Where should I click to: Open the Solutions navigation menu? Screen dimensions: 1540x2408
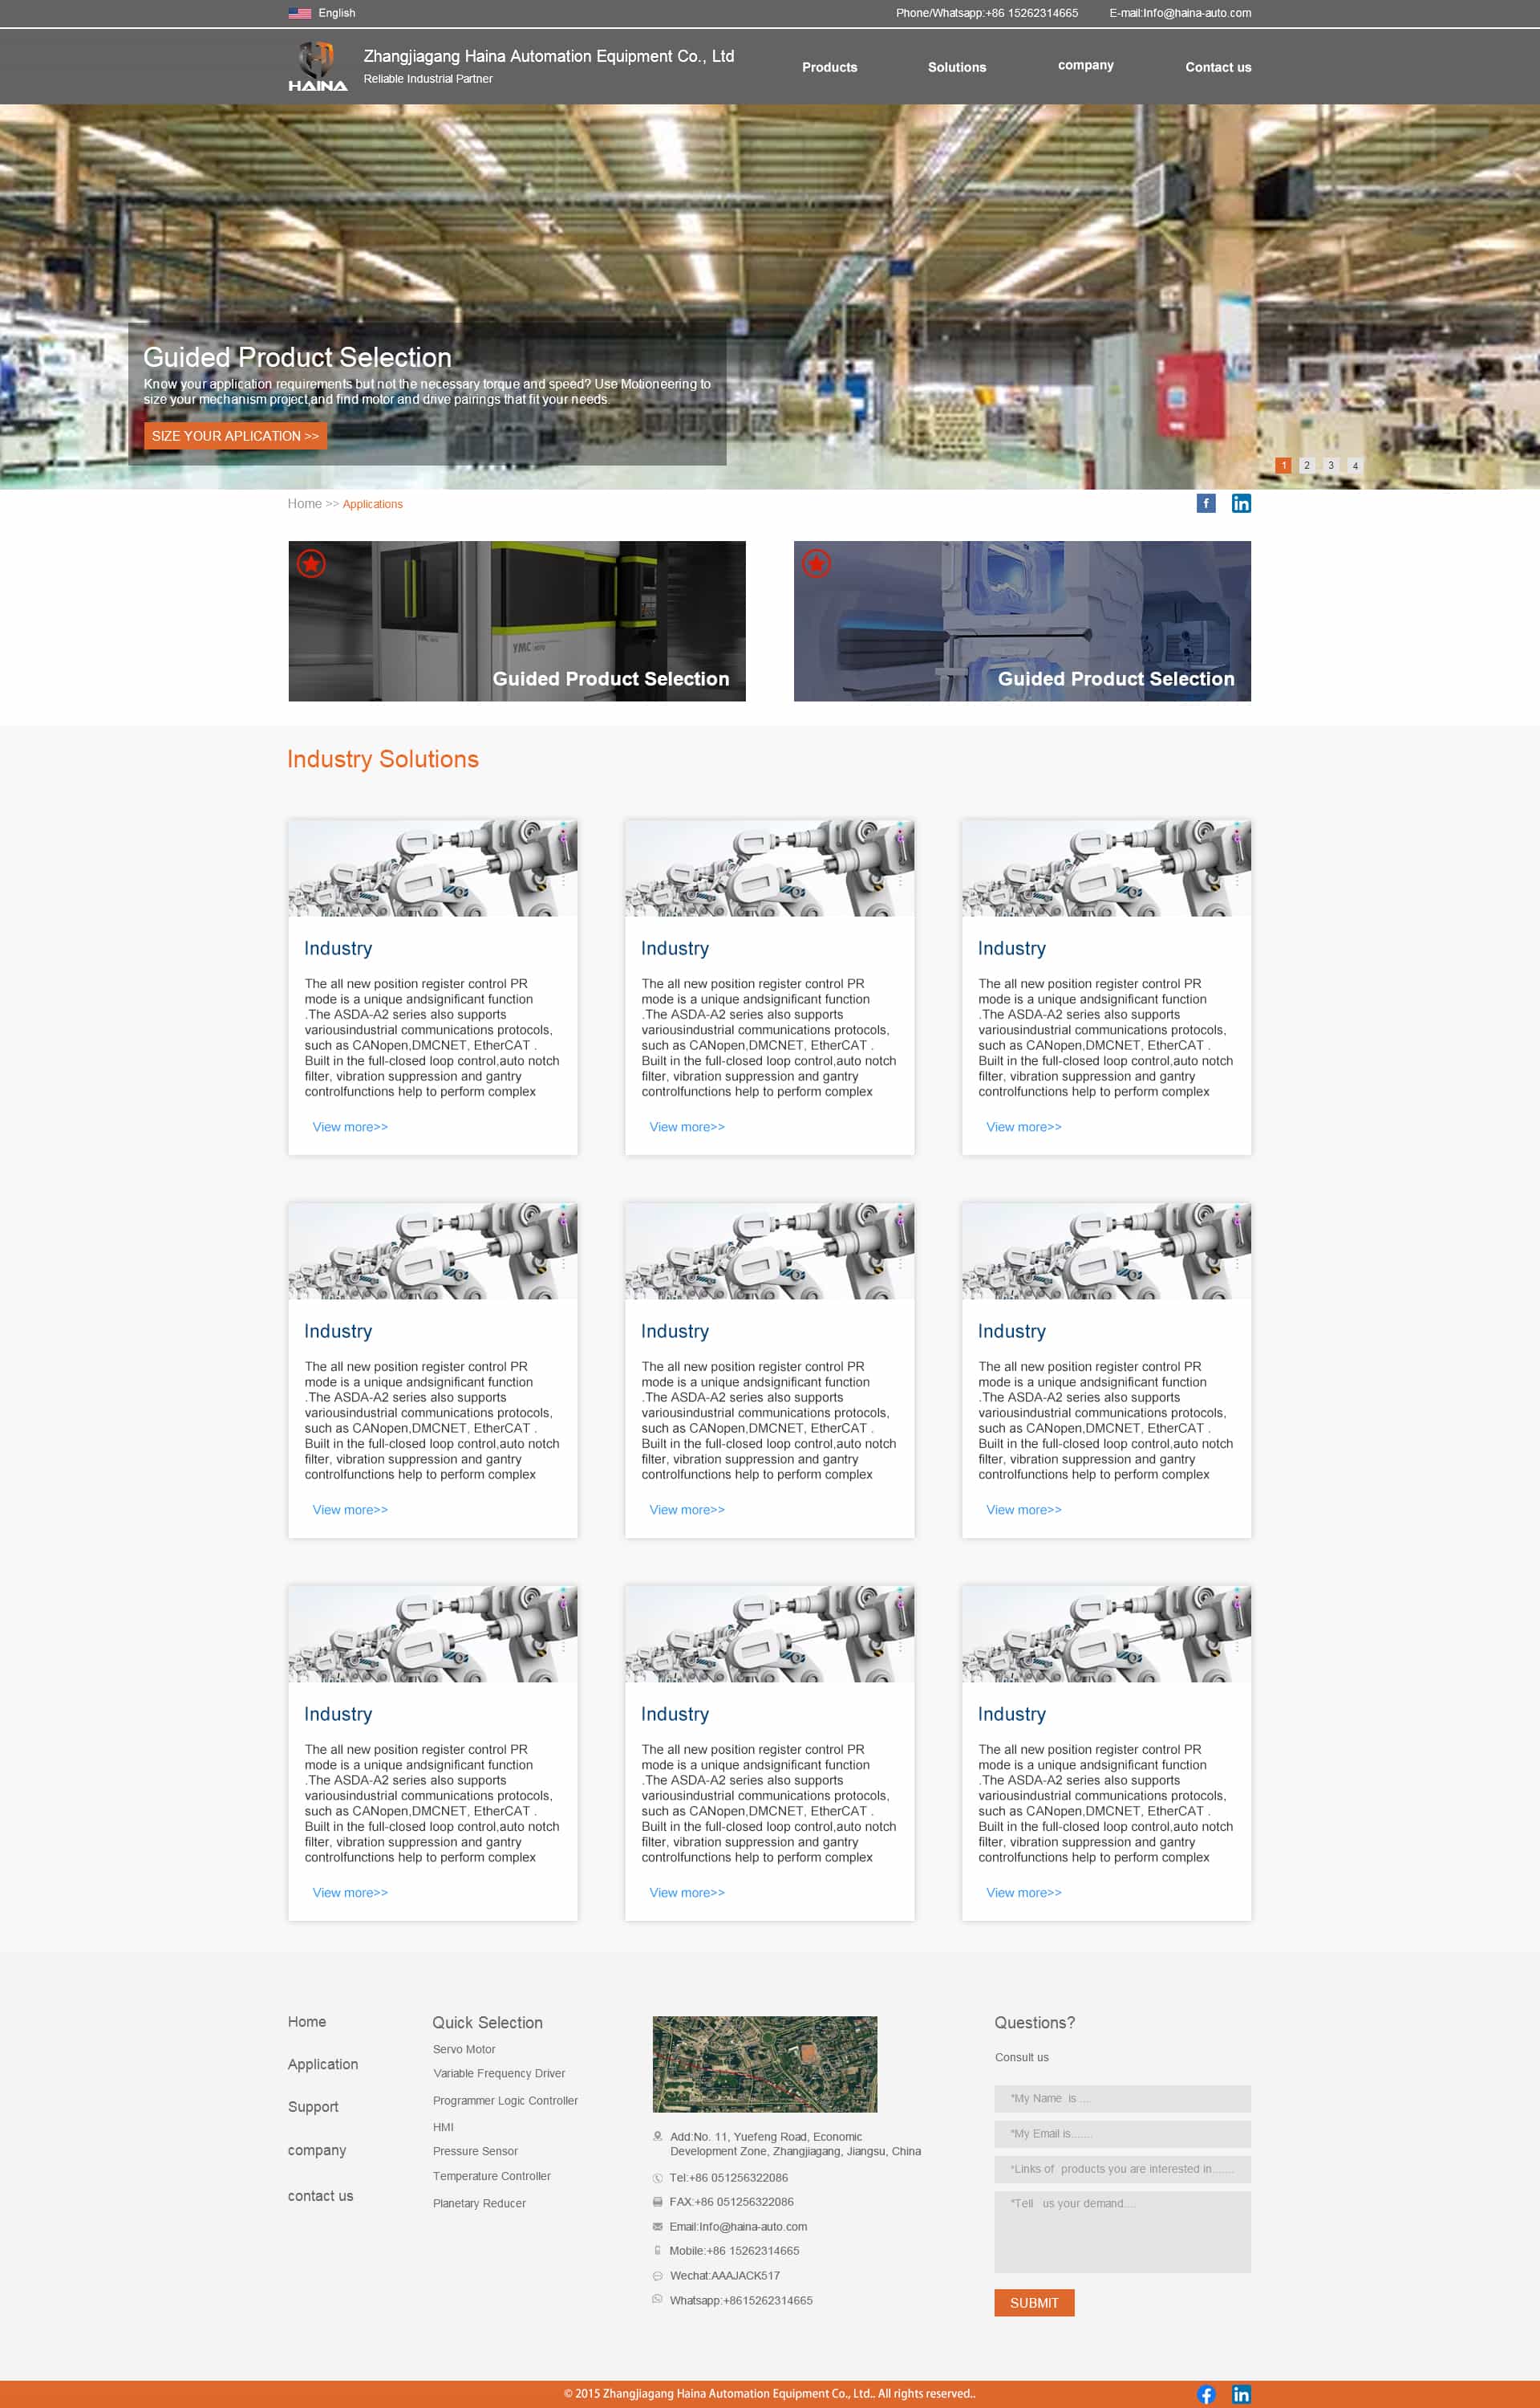pos(956,67)
